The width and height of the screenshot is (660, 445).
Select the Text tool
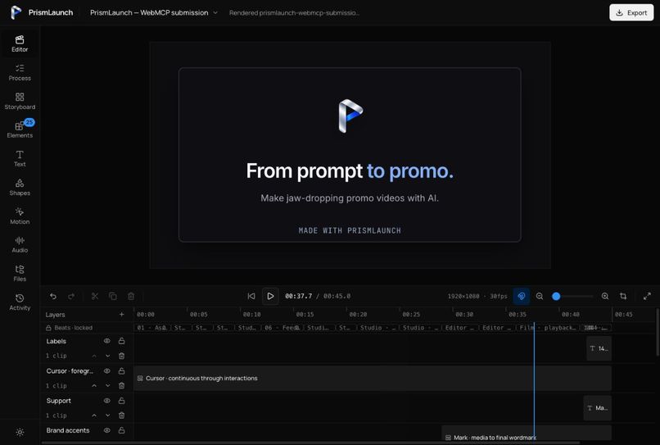coord(20,158)
